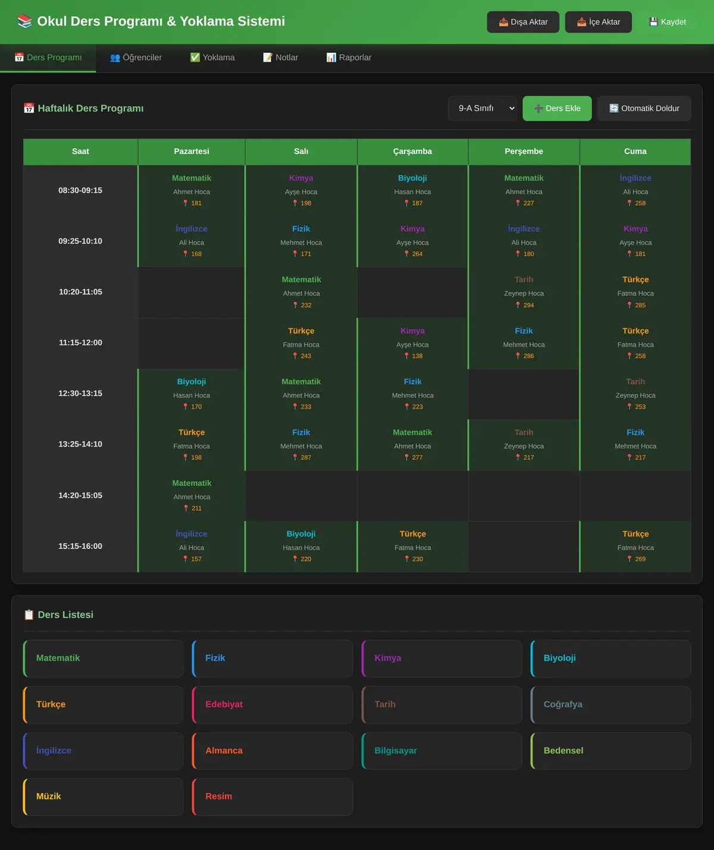Click the pin icon beside room 269 Türkçe
Screen dimensions: 714x850
(630, 559)
